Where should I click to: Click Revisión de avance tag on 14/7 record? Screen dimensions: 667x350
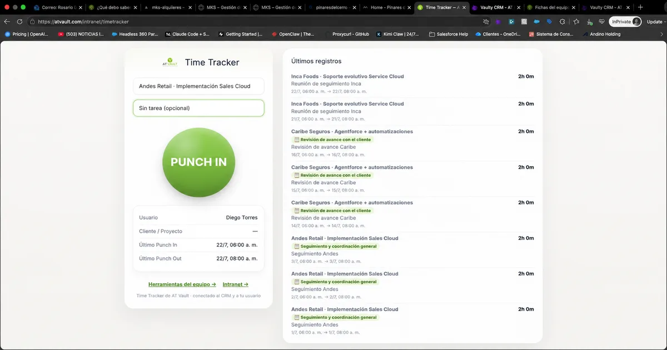tap(332, 211)
